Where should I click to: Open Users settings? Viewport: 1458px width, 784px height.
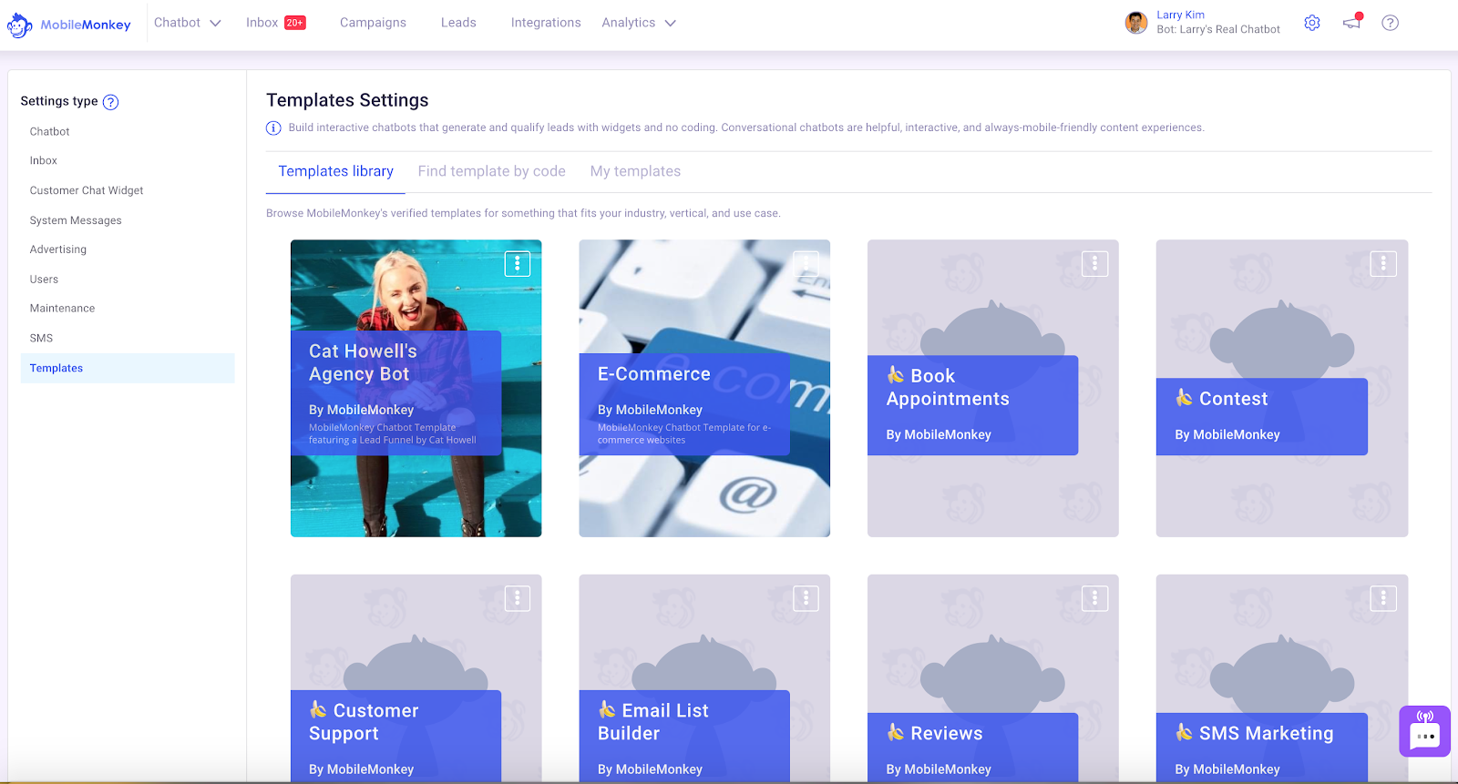[44, 280]
